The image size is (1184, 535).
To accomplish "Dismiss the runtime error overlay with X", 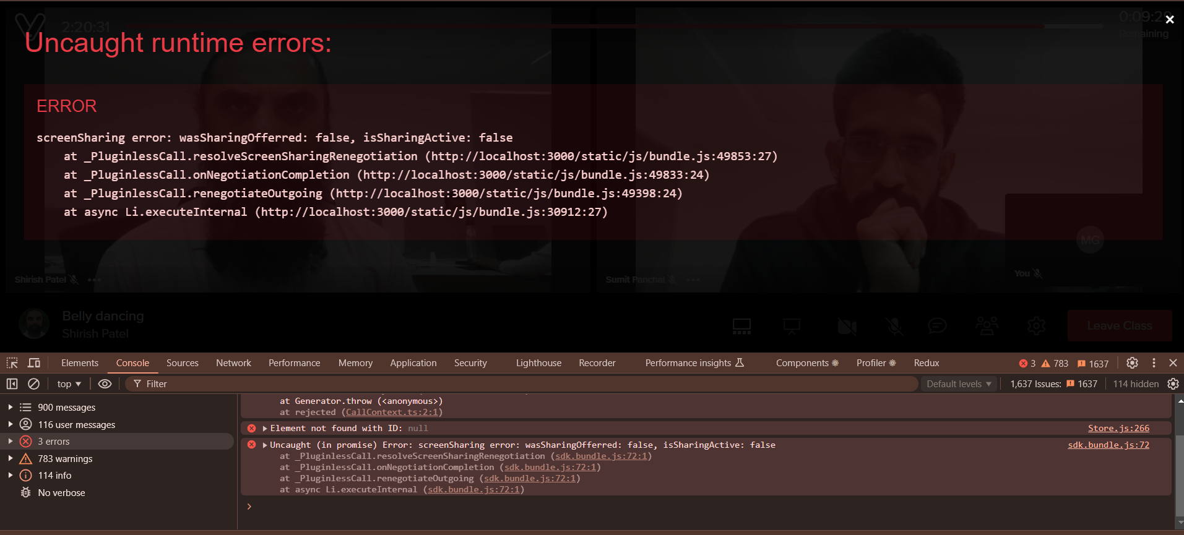I will coord(1169,20).
